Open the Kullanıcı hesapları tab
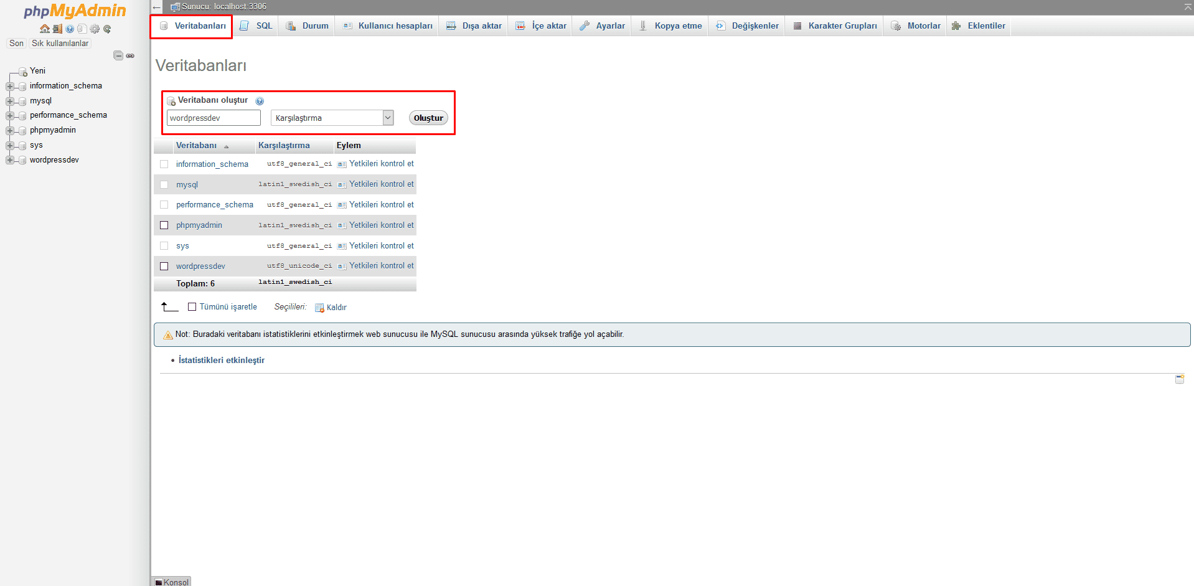Screen dimensions: 1194x586 pyautogui.click(x=387, y=26)
